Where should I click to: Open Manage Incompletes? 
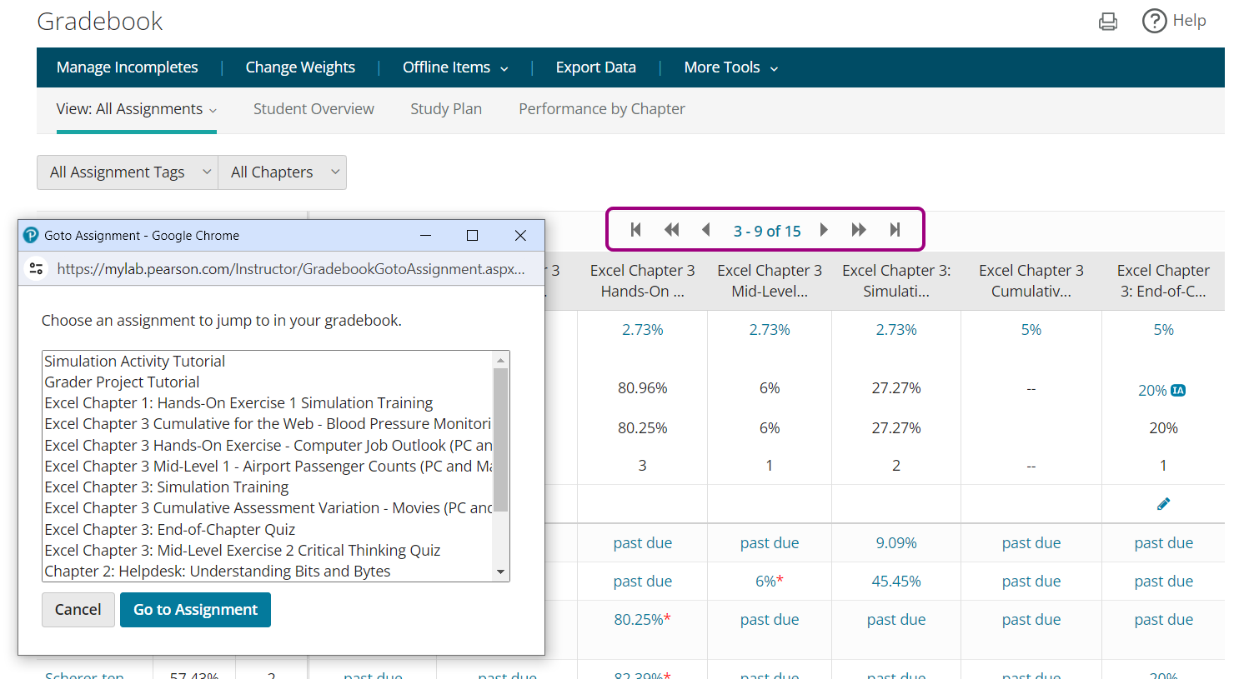pyautogui.click(x=128, y=67)
